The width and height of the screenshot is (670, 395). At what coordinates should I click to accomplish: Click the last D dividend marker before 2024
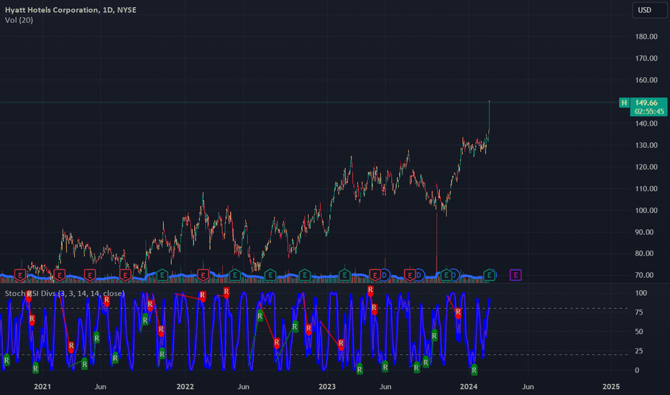pyautogui.click(x=454, y=275)
